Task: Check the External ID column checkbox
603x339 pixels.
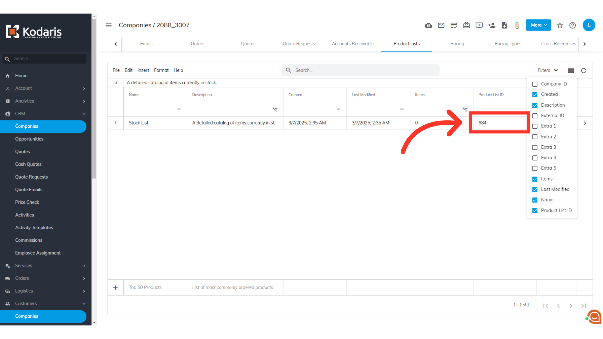Action: [x=535, y=116]
